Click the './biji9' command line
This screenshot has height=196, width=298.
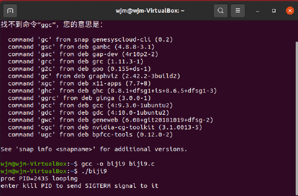click(x=54, y=171)
